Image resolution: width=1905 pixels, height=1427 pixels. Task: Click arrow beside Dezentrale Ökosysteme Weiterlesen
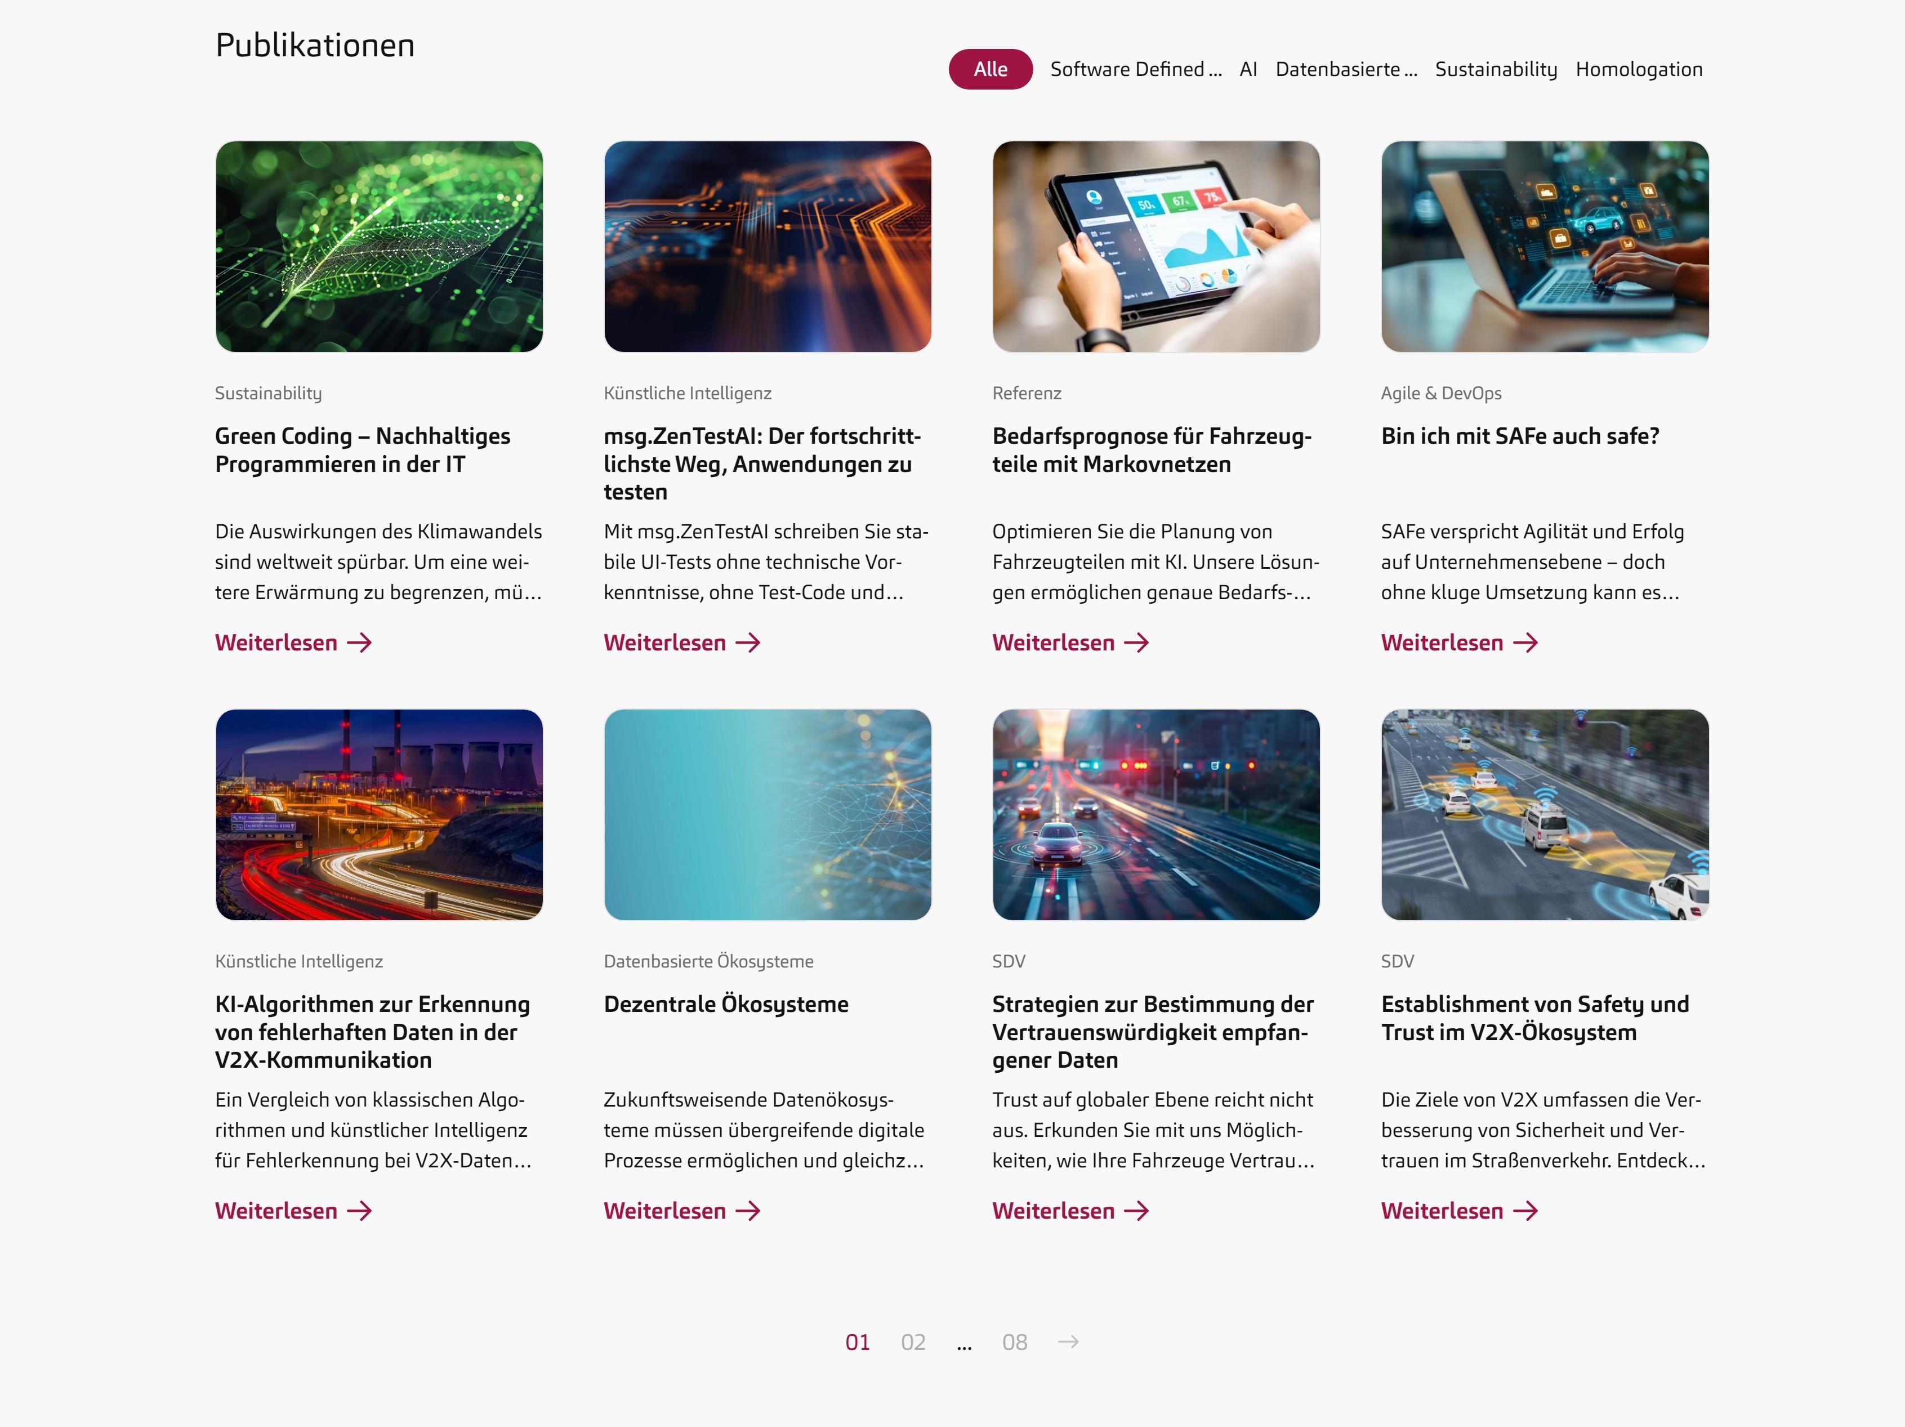coord(748,1211)
